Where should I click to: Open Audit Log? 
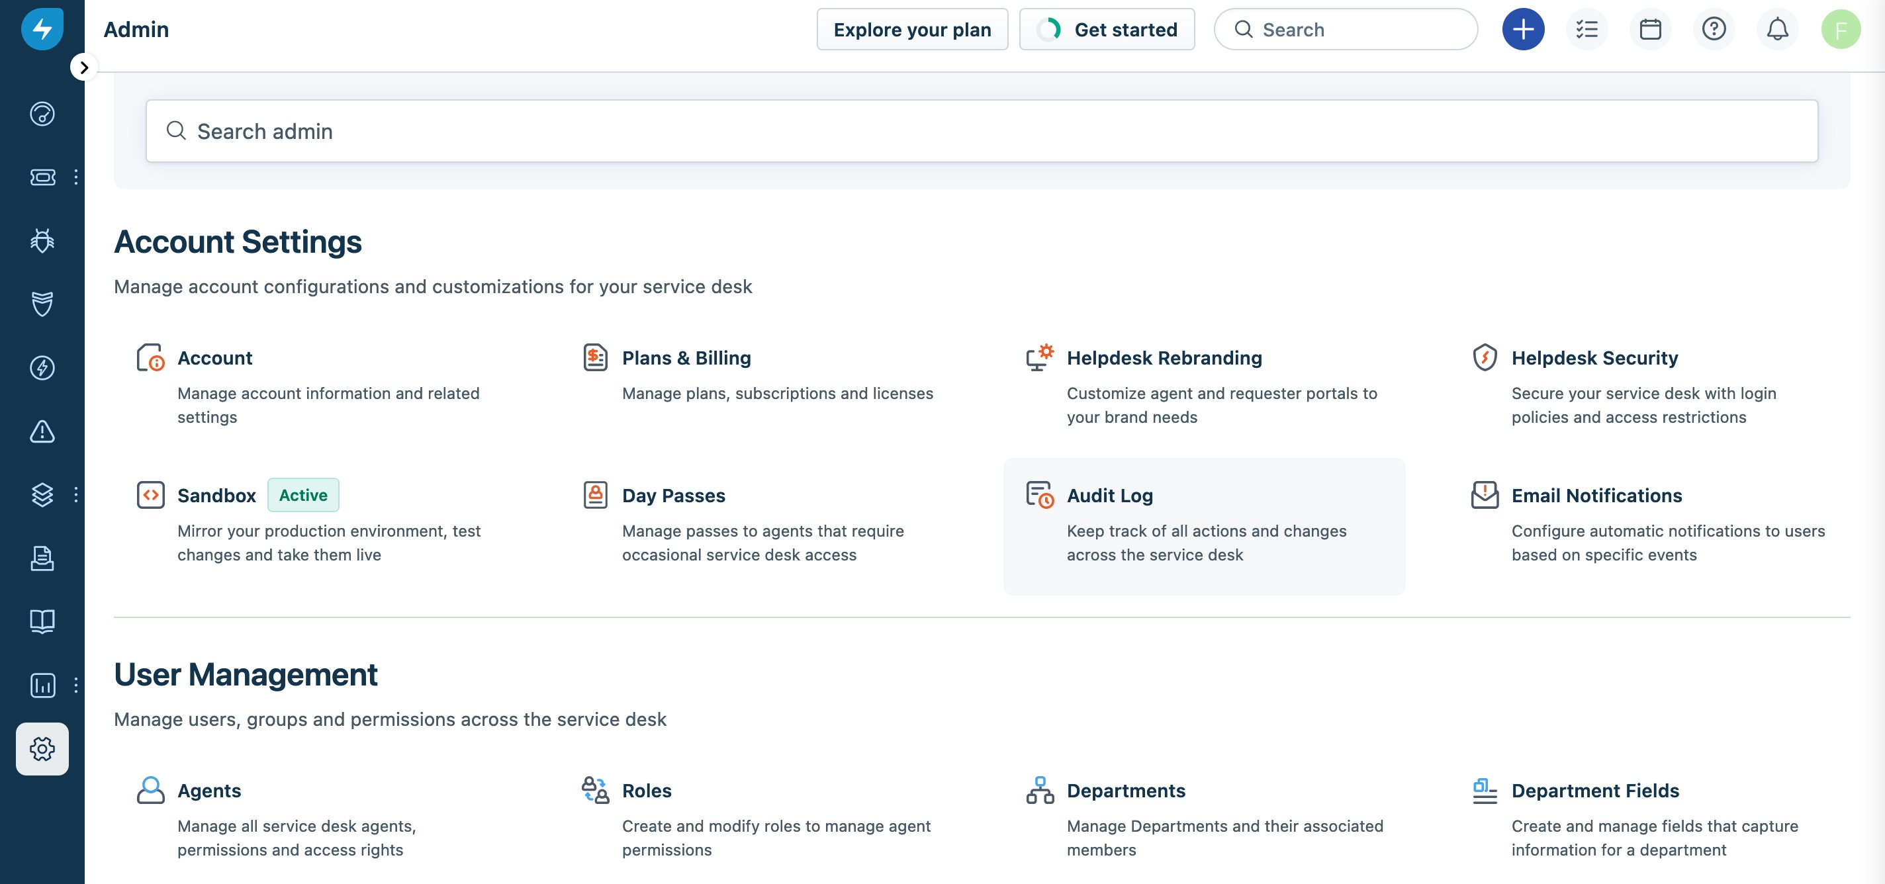click(x=1109, y=496)
